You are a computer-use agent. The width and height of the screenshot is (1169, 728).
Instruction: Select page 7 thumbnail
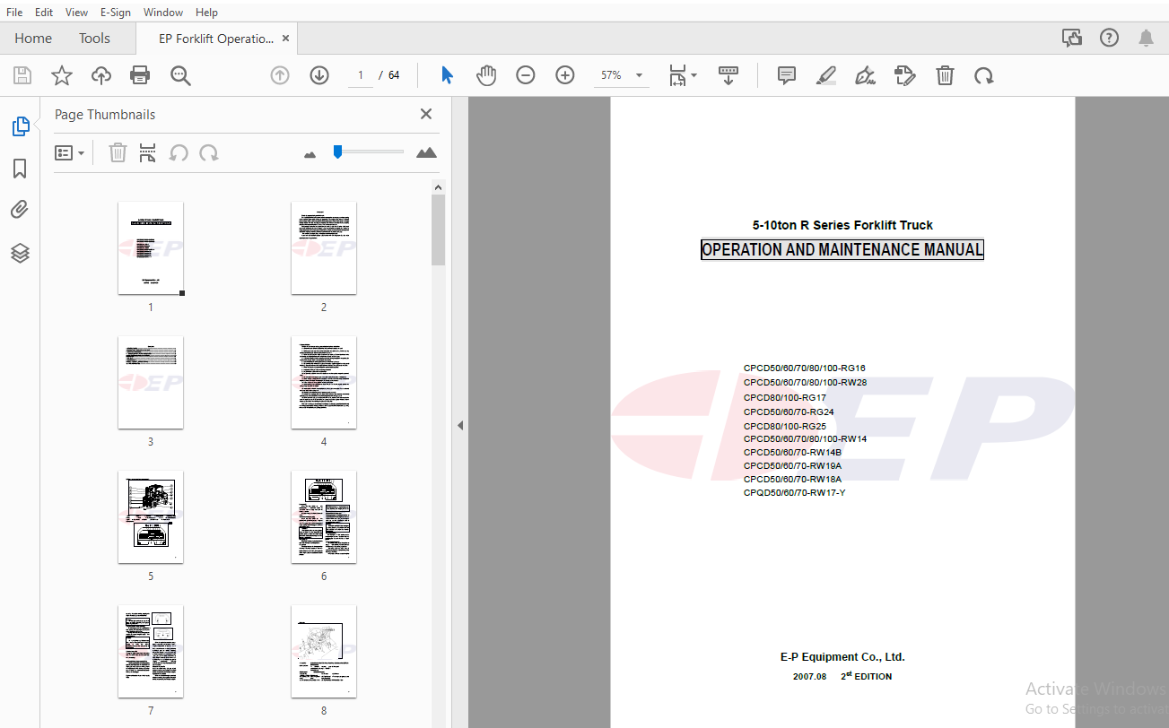point(151,652)
